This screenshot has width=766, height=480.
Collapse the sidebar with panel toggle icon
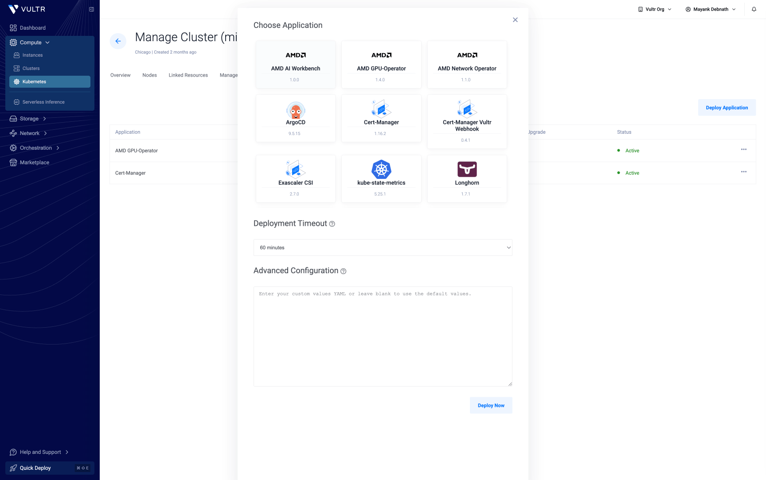coord(91,9)
